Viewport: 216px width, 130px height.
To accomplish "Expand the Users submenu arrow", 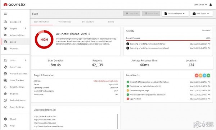I will coord(26,60).
